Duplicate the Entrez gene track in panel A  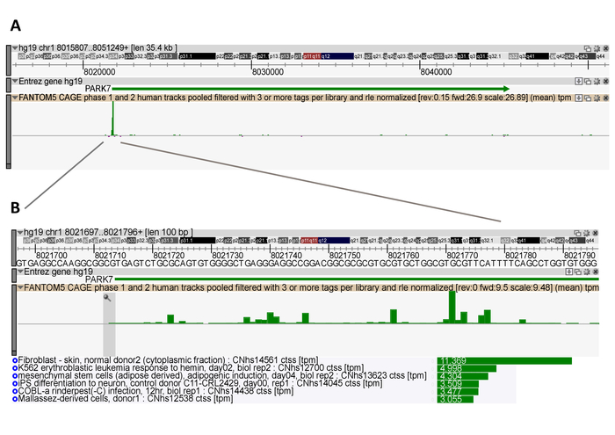pos(588,81)
